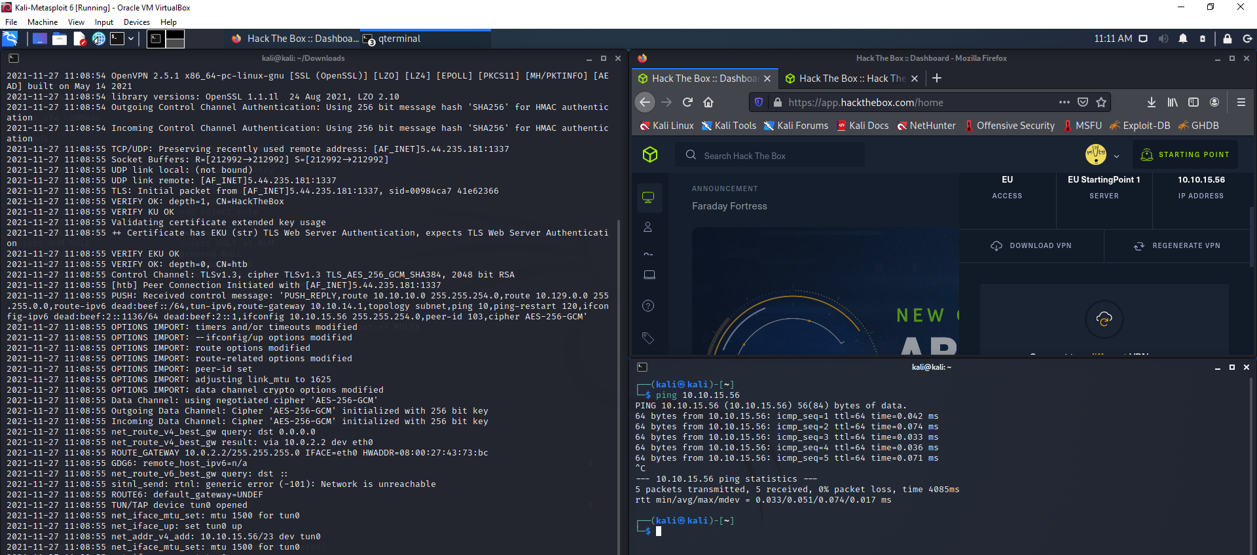Lock the screen with the padlock icon
This screenshot has width=1257, height=555.
(x=1228, y=39)
